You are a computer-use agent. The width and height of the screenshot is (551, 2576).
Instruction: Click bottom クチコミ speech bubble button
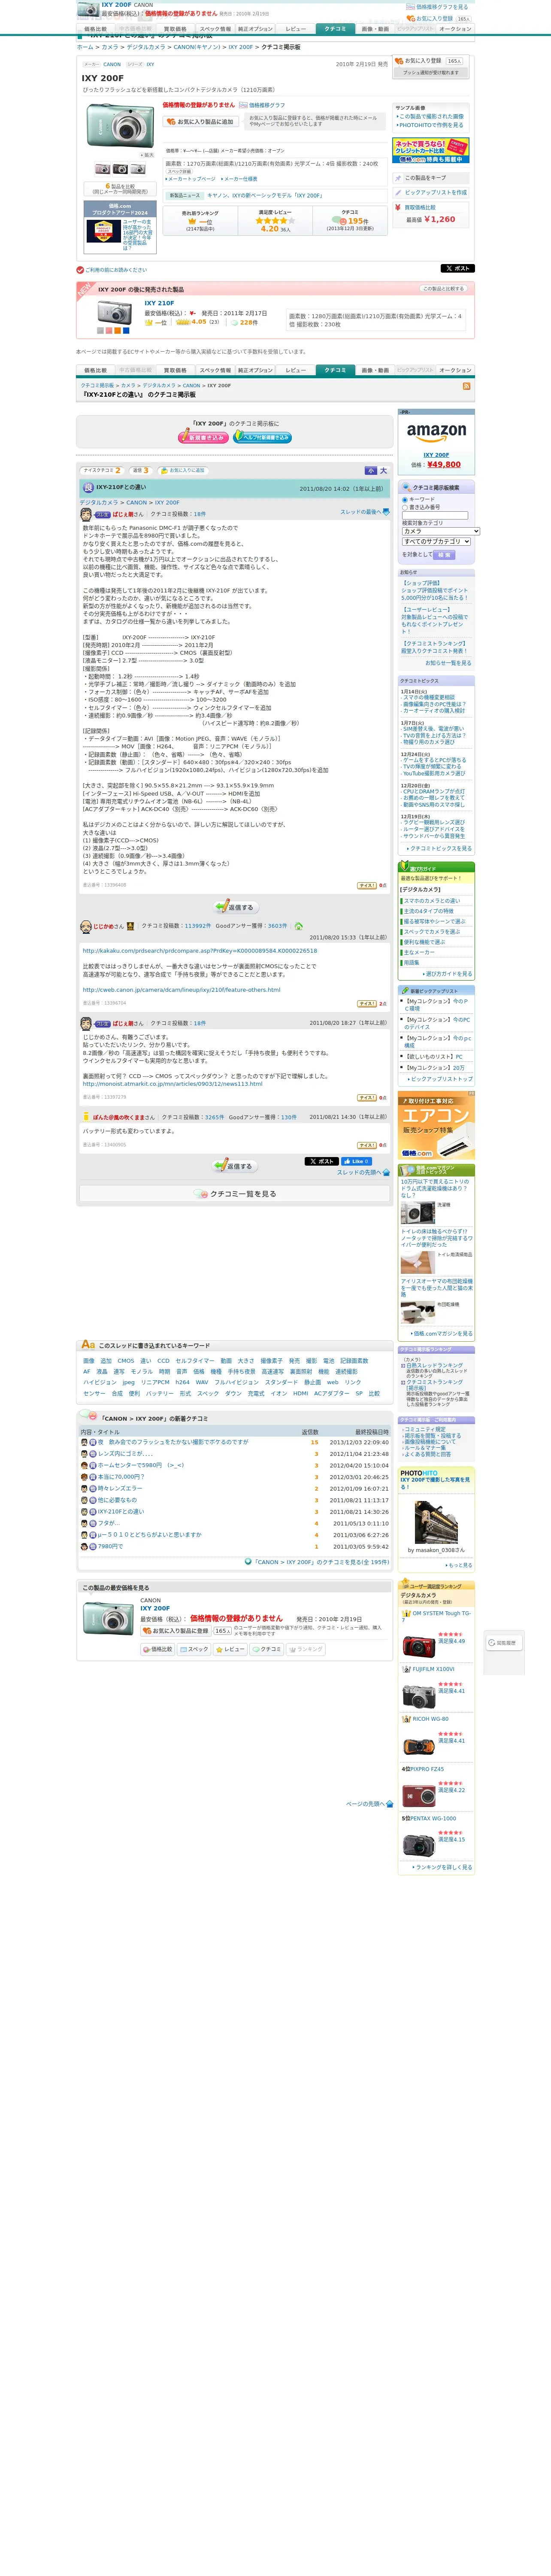coord(267,1650)
